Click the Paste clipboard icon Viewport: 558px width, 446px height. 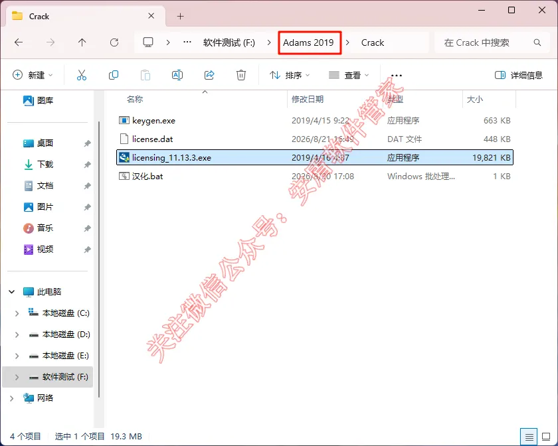click(145, 75)
